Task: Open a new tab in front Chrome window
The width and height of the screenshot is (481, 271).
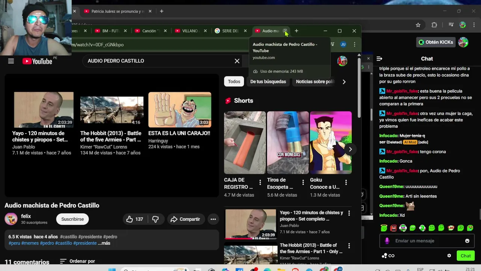Action: (x=296, y=31)
